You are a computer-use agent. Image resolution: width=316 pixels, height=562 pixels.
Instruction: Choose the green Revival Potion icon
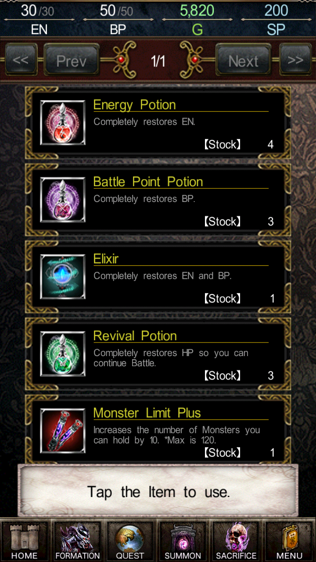[63, 354]
